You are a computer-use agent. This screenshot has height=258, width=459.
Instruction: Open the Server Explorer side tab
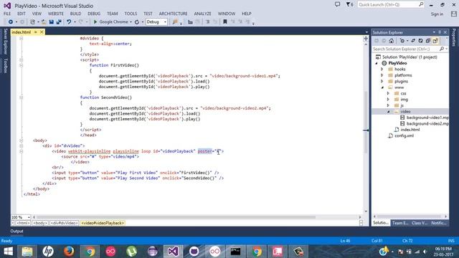[x=5, y=42]
